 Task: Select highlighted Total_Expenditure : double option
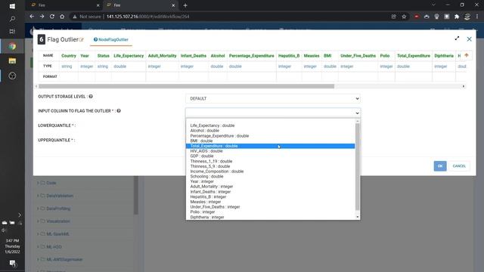(x=271, y=146)
